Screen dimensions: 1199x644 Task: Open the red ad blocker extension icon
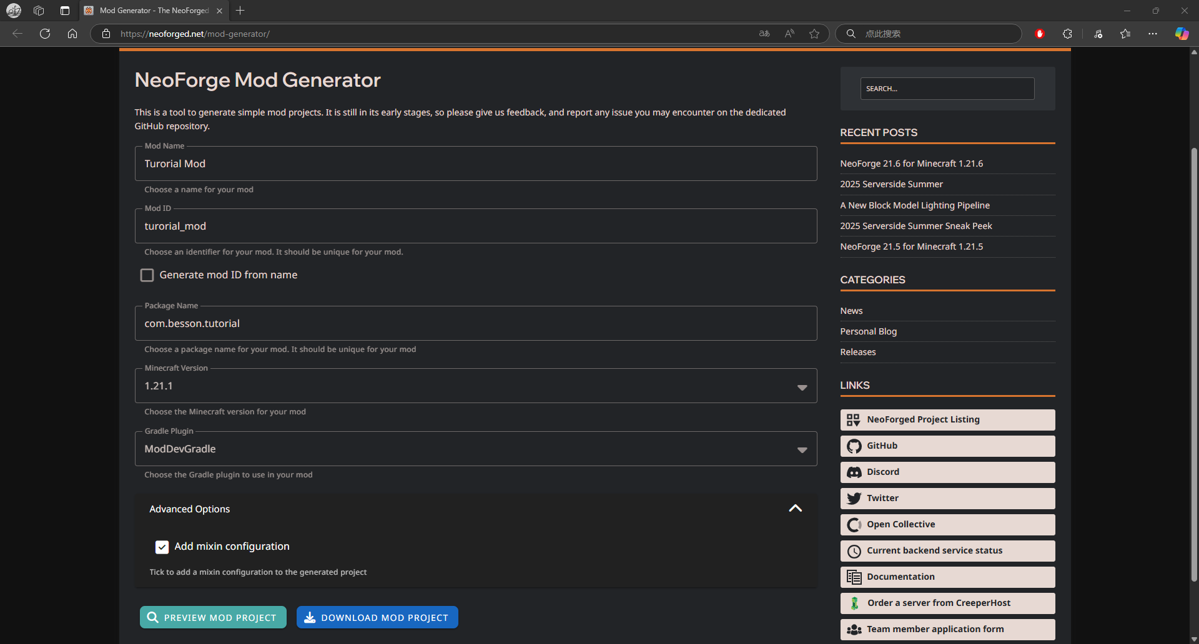(1040, 34)
